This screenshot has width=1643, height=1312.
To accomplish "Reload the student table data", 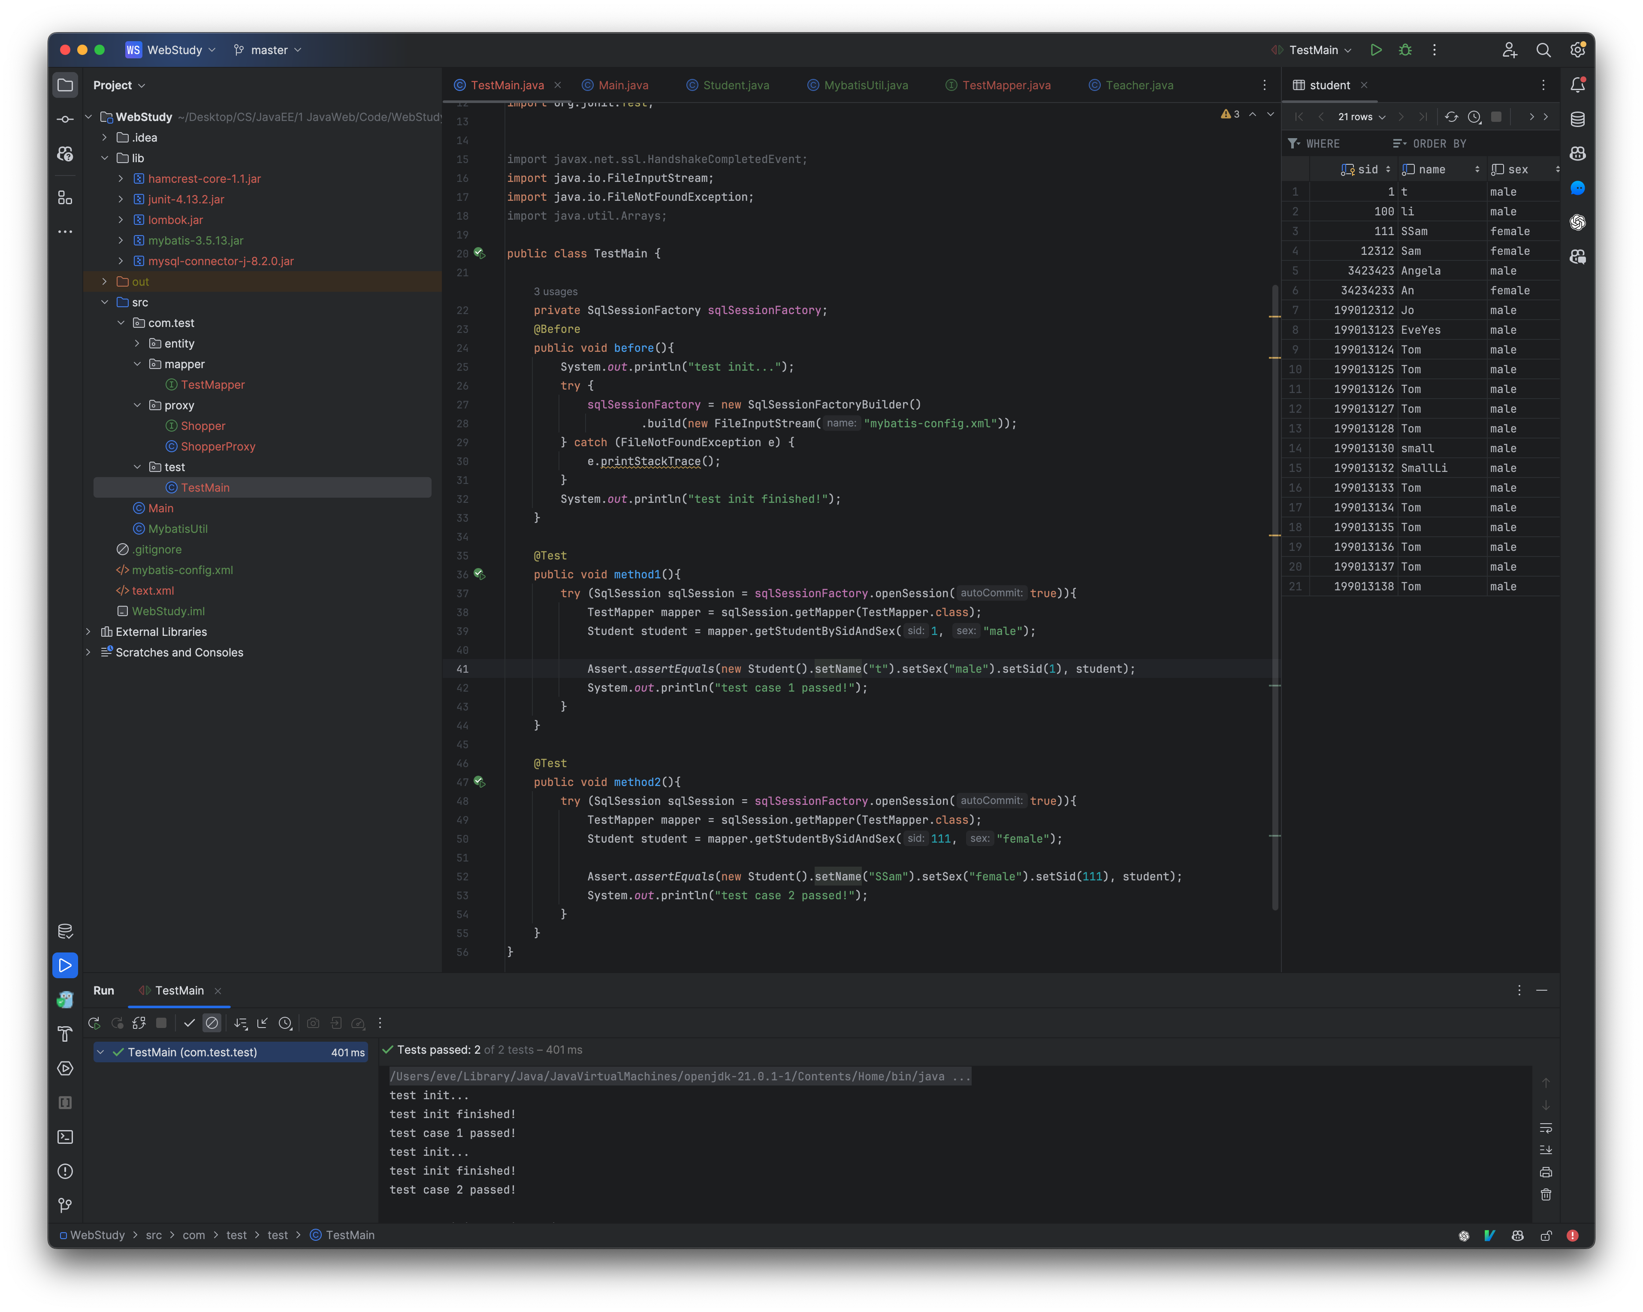I will point(1451,117).
